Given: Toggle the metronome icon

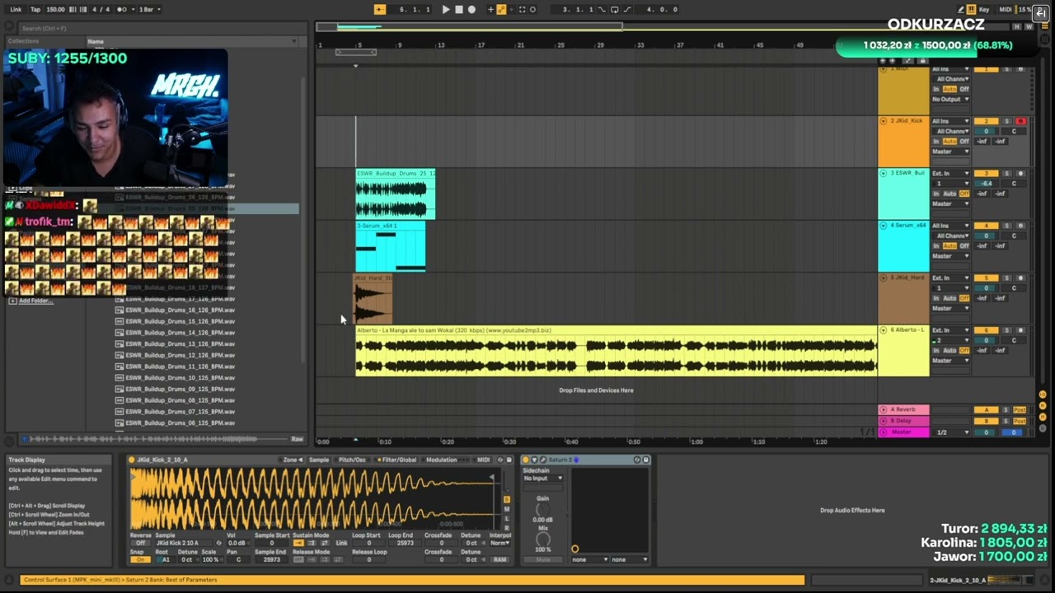Looking at the screenshot, I should [122, 10].
